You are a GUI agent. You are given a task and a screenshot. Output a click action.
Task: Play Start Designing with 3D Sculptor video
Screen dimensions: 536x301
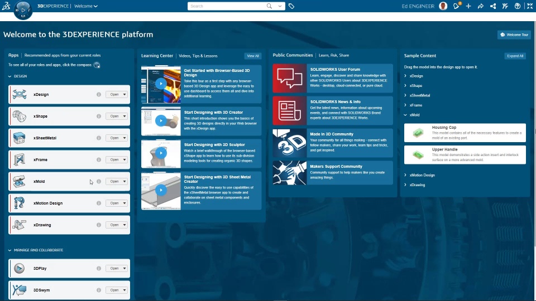tap(161, 153)
